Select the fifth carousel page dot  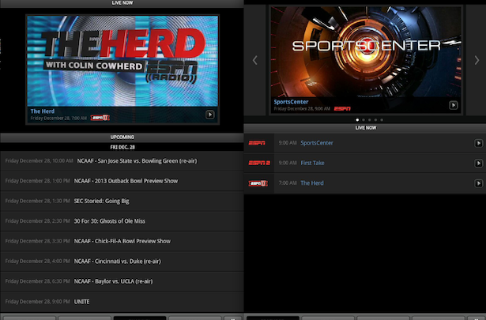point(382,120)
